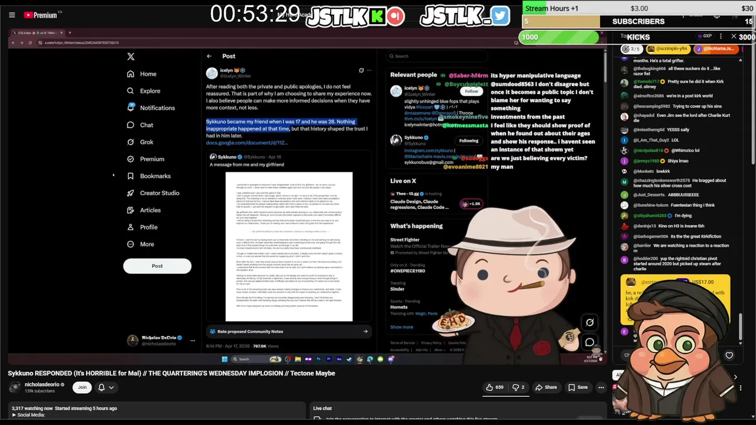
Task: Click the live chat scrollbar
Action: coord(740,328)
